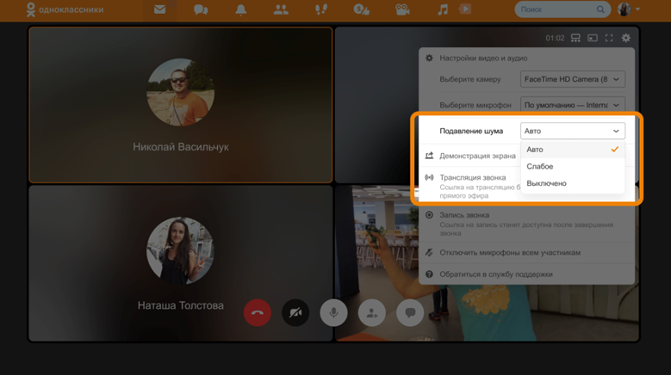Image resolution: width=671 pixels, height=375 pixels.
Task: Click the search magnifier icon
Action: click(600, 9)
